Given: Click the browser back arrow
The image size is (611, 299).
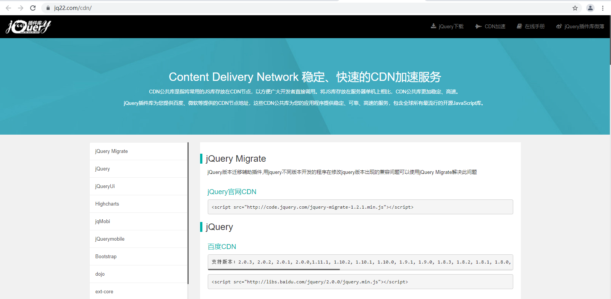Looking at the screenshot, I should tap(8, 8).
